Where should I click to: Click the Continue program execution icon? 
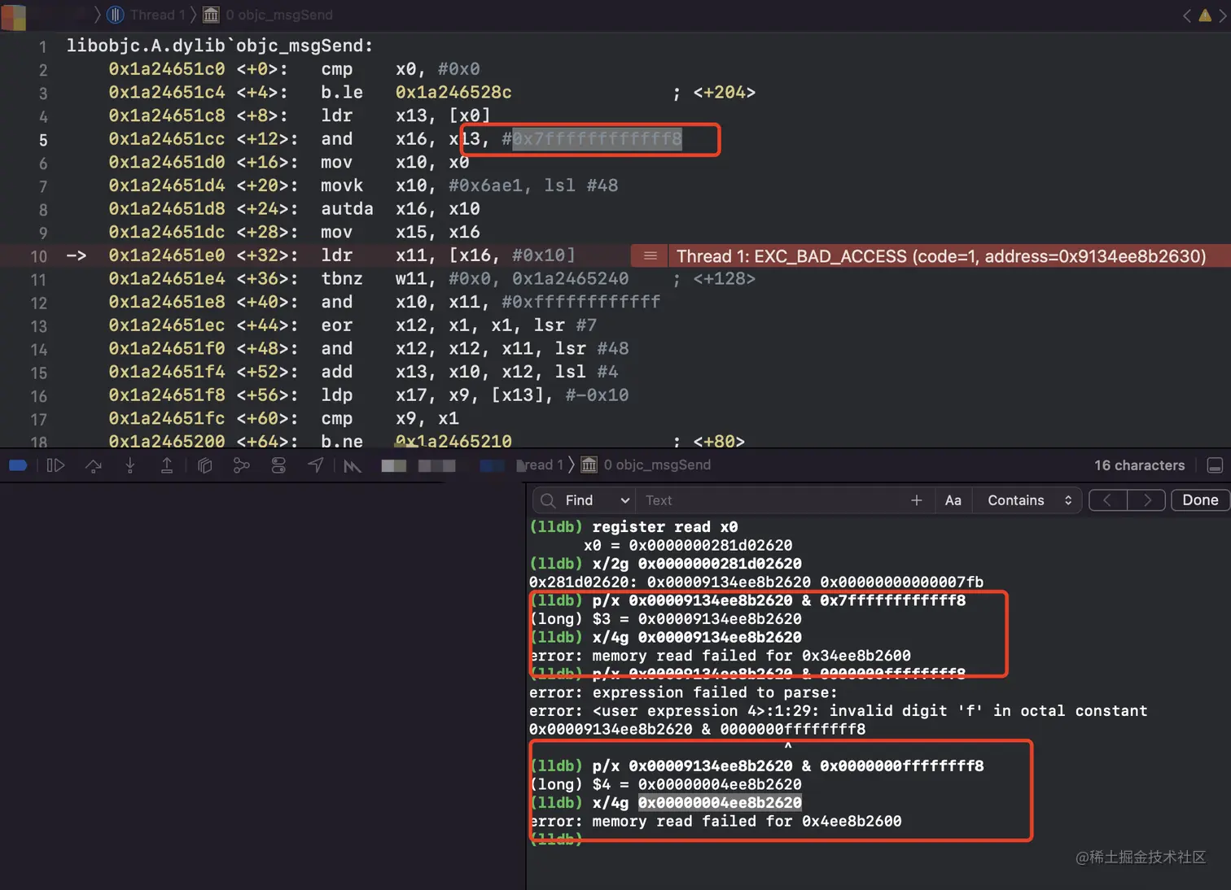(55, 465)
